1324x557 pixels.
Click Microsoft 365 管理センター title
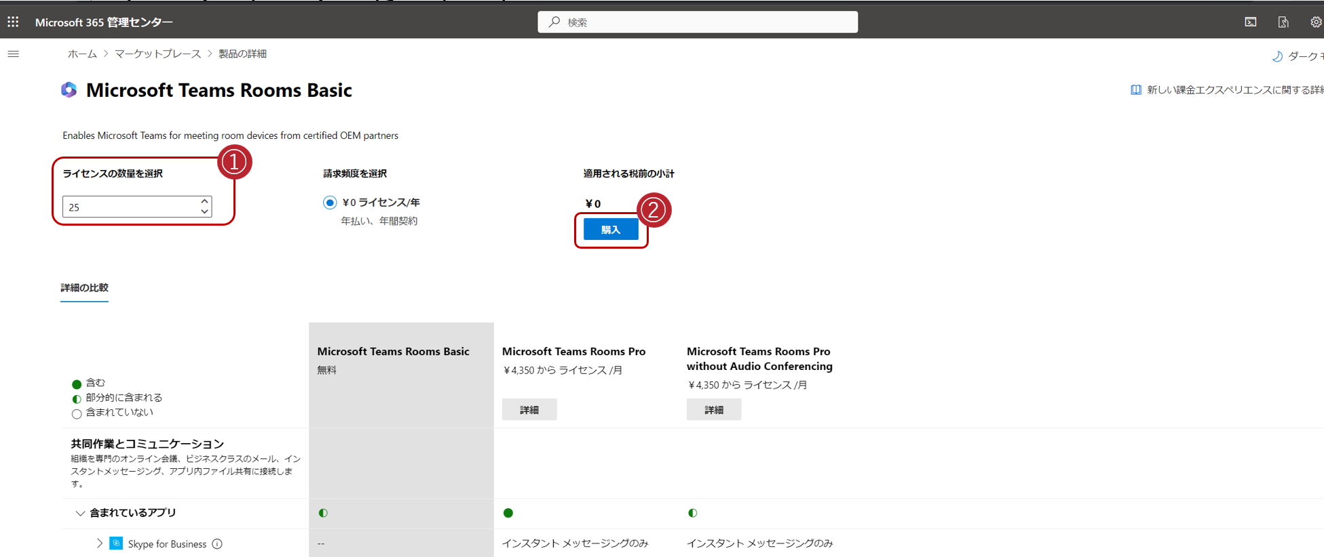click(x=104, y=22)
